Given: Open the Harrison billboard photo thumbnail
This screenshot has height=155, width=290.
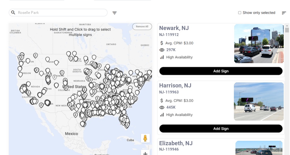Looking at the screenshot, I should 259,101.
